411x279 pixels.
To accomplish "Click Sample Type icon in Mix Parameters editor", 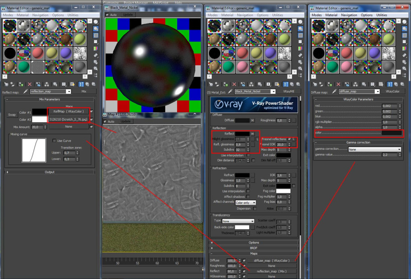I will pyautogui.click(x=96, y=22).
